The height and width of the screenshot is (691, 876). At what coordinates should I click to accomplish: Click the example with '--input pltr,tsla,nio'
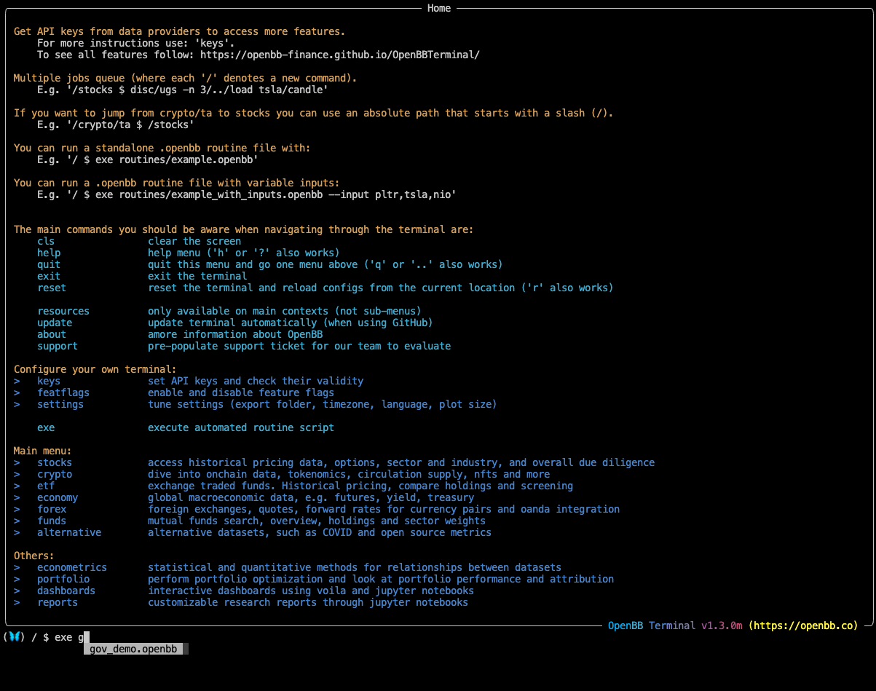click(x=246, y=194)
